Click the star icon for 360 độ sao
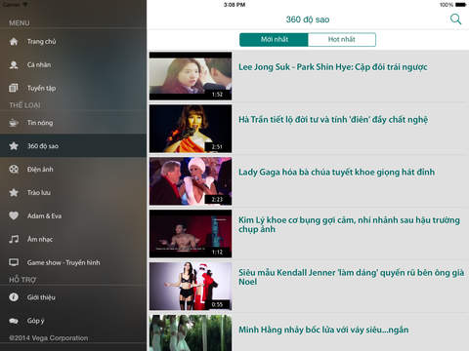469x351 pixels. pos(14,146)
